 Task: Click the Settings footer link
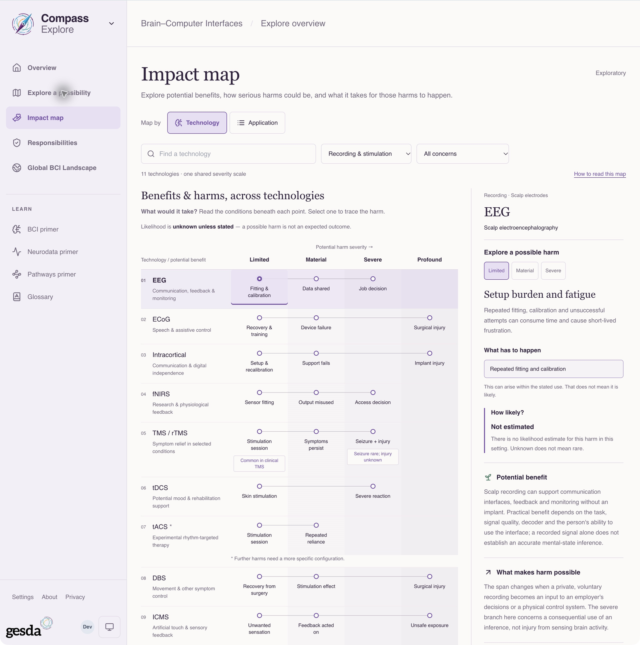tap(23, 597)
